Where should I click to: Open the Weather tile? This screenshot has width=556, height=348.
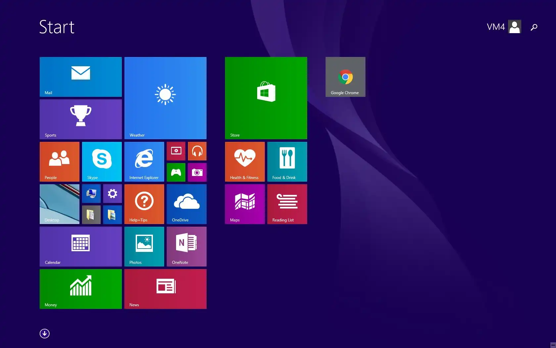(165, 98)
